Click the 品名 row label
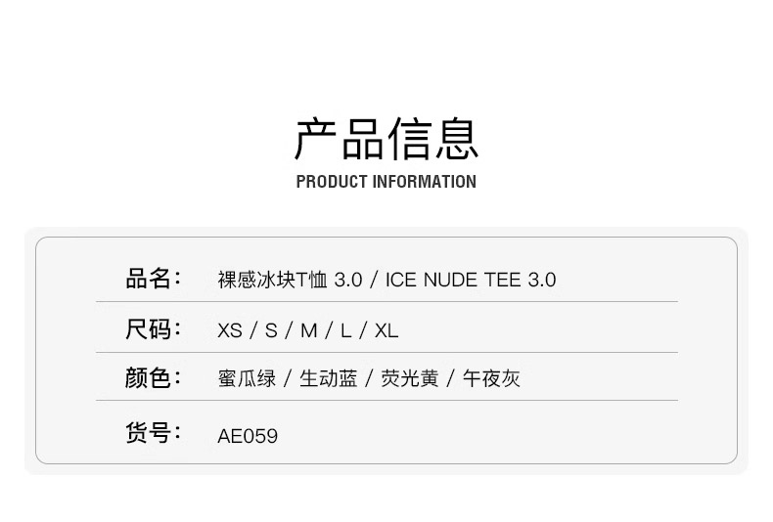Viewport: 773px width, 522px height. [x=153, y=279]
